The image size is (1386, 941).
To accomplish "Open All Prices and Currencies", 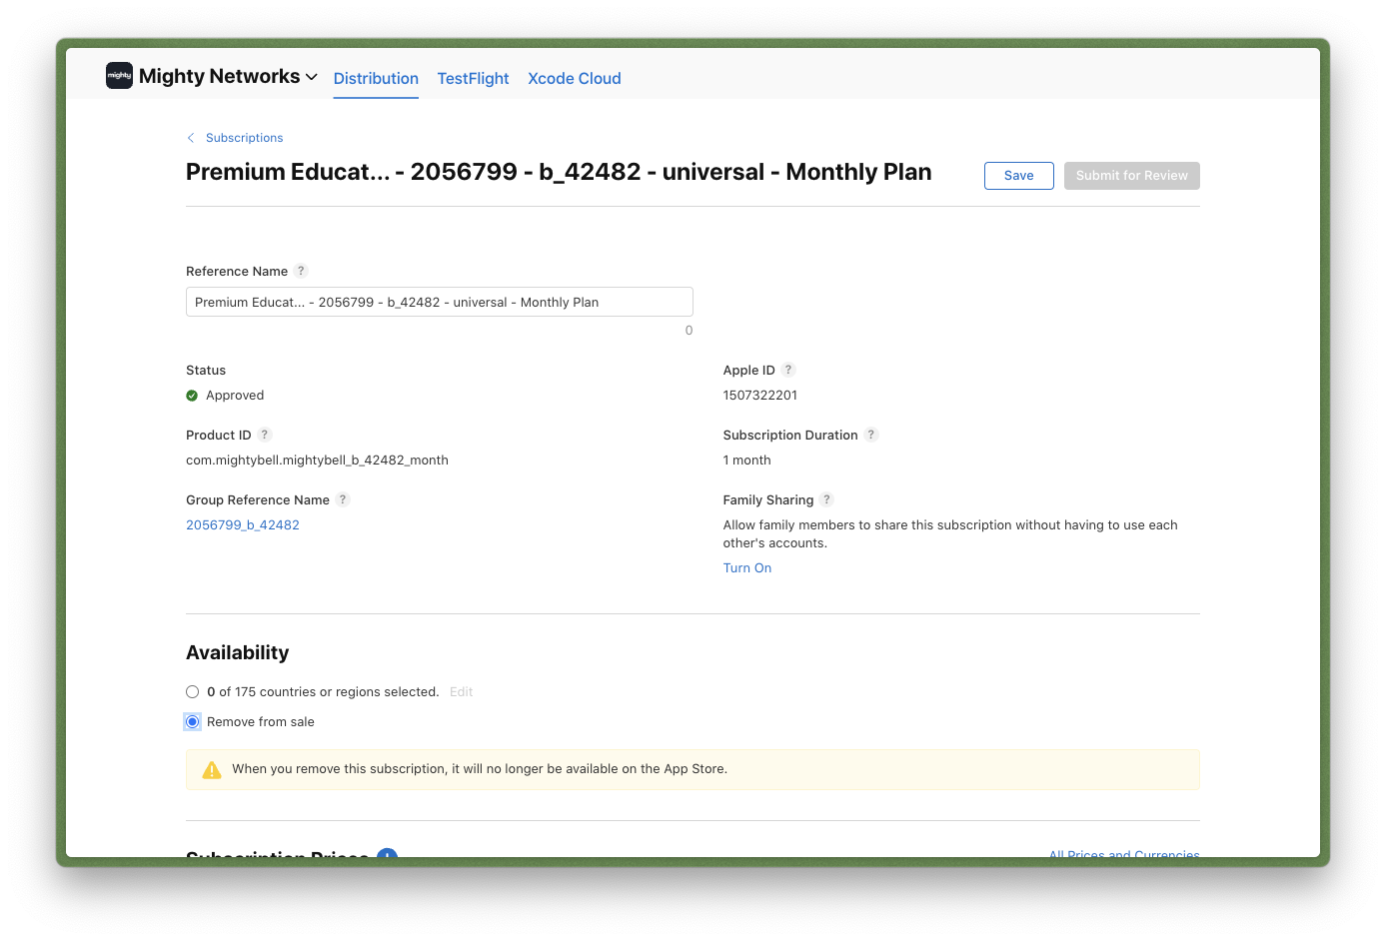I will point(1124,855).
